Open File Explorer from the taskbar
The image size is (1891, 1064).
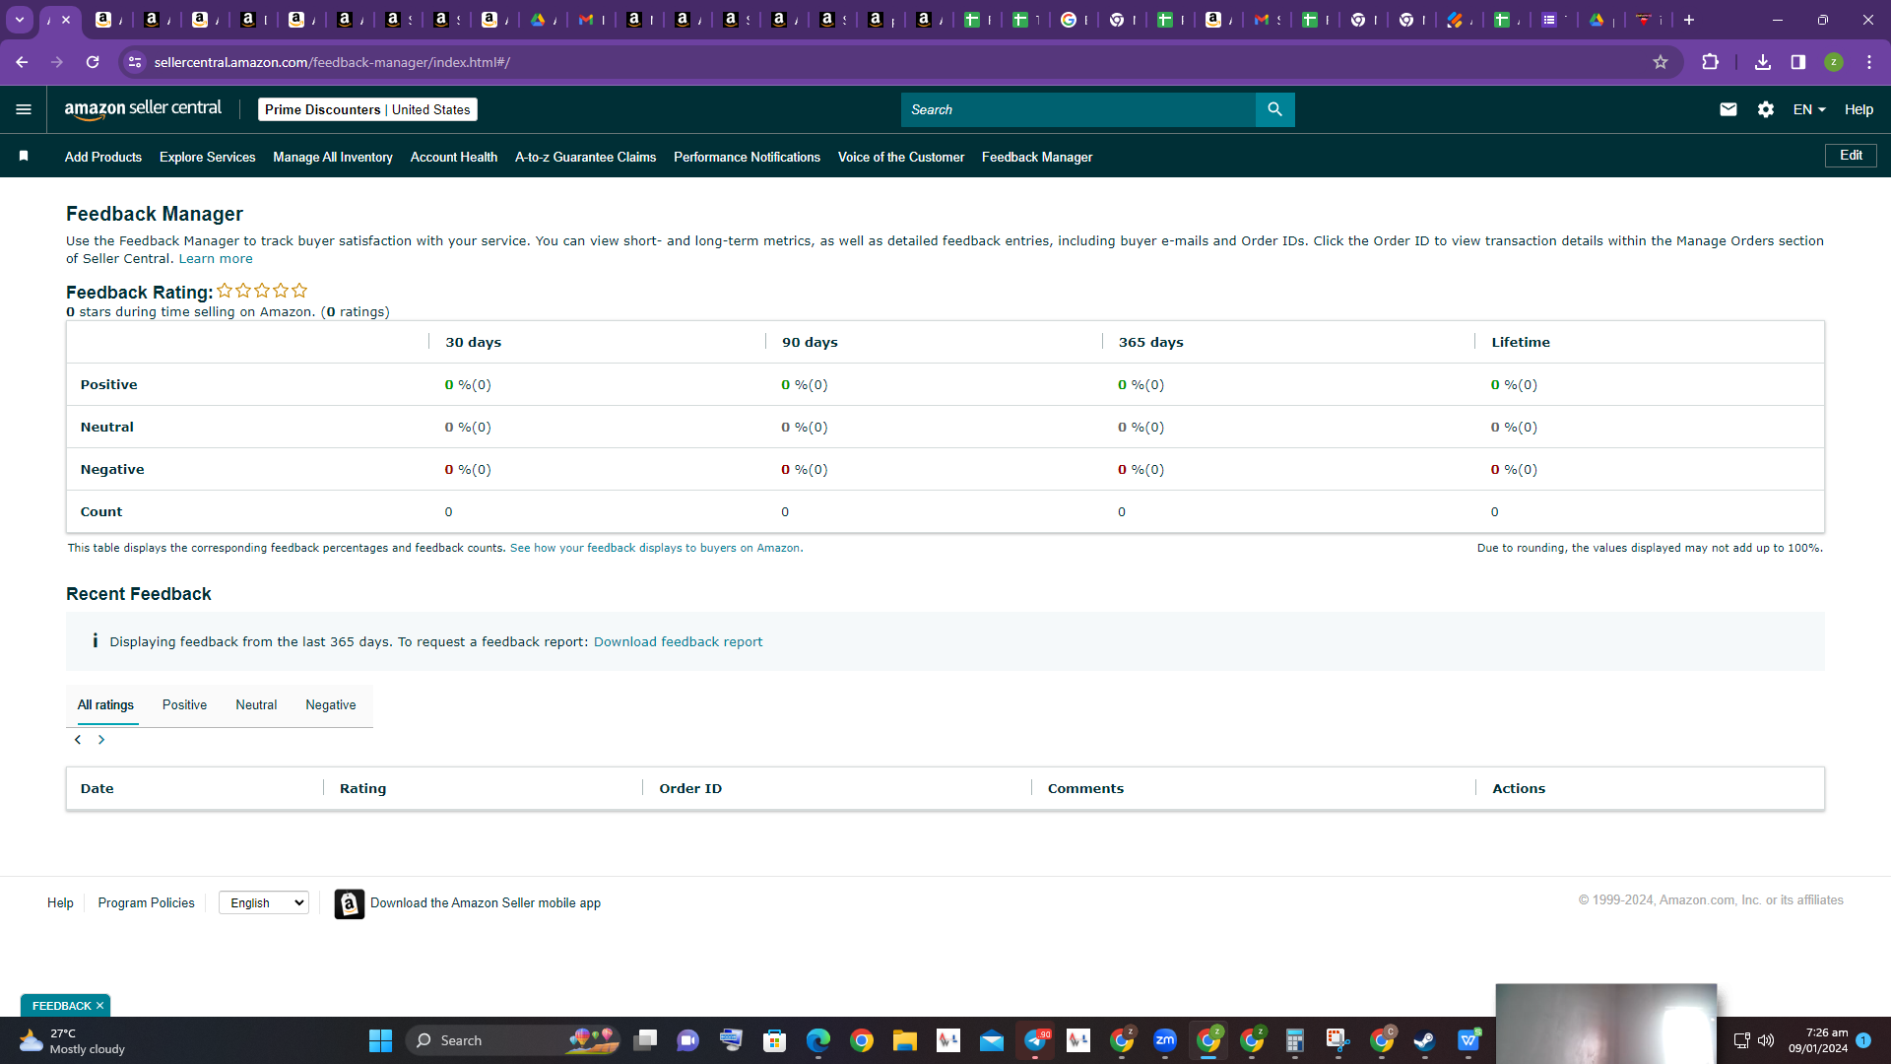905,1040
